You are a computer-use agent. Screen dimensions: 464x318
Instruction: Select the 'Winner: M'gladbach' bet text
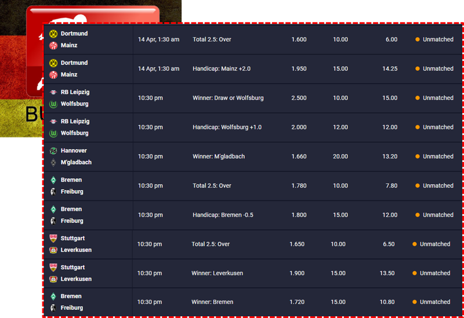coord(219,156)
